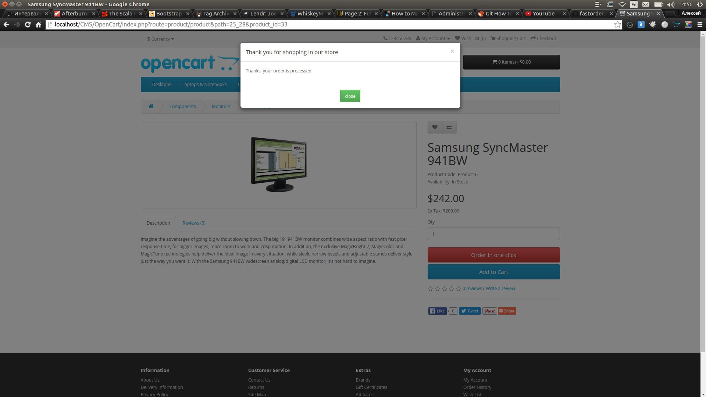This screenshot has height=397, width=706.
Task: Click the Facebook Like button
Action: (437, 311)
